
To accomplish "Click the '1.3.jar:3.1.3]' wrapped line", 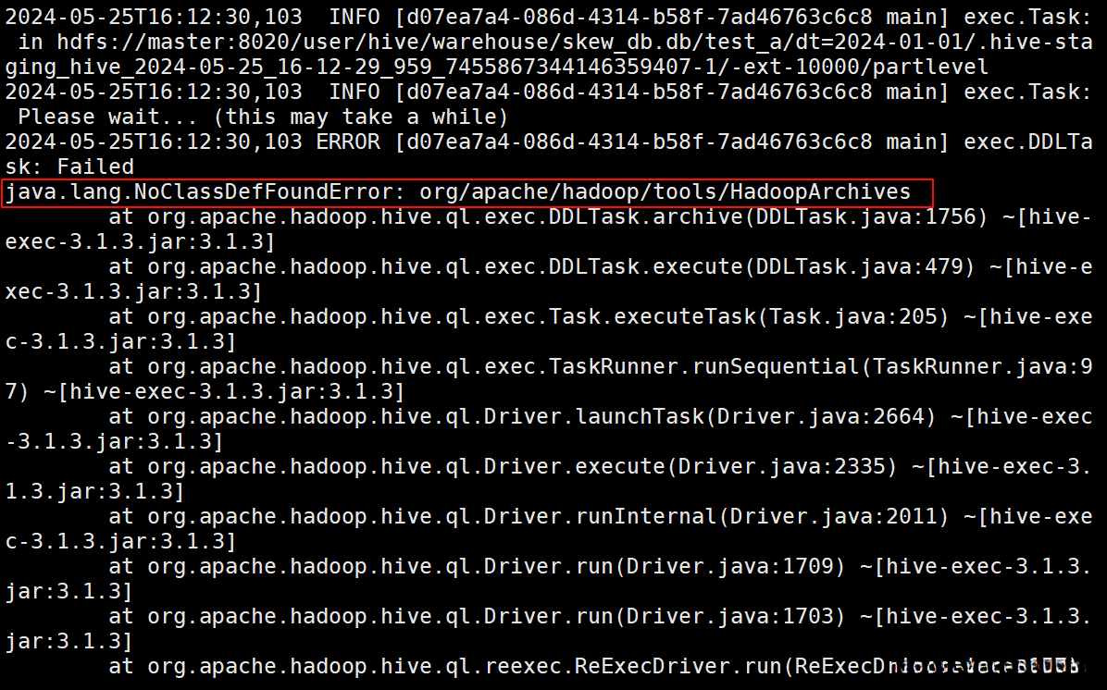I will [94, 492].
